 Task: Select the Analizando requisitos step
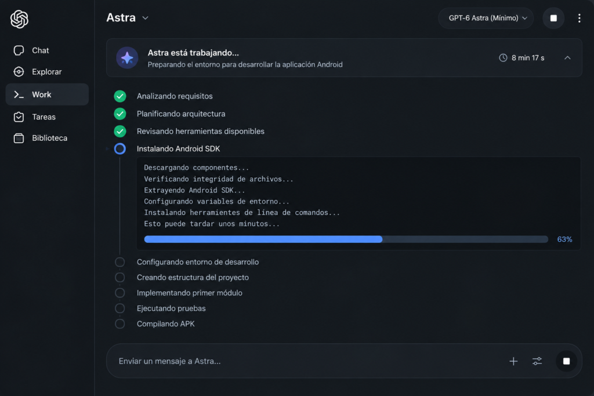(175, 96)
